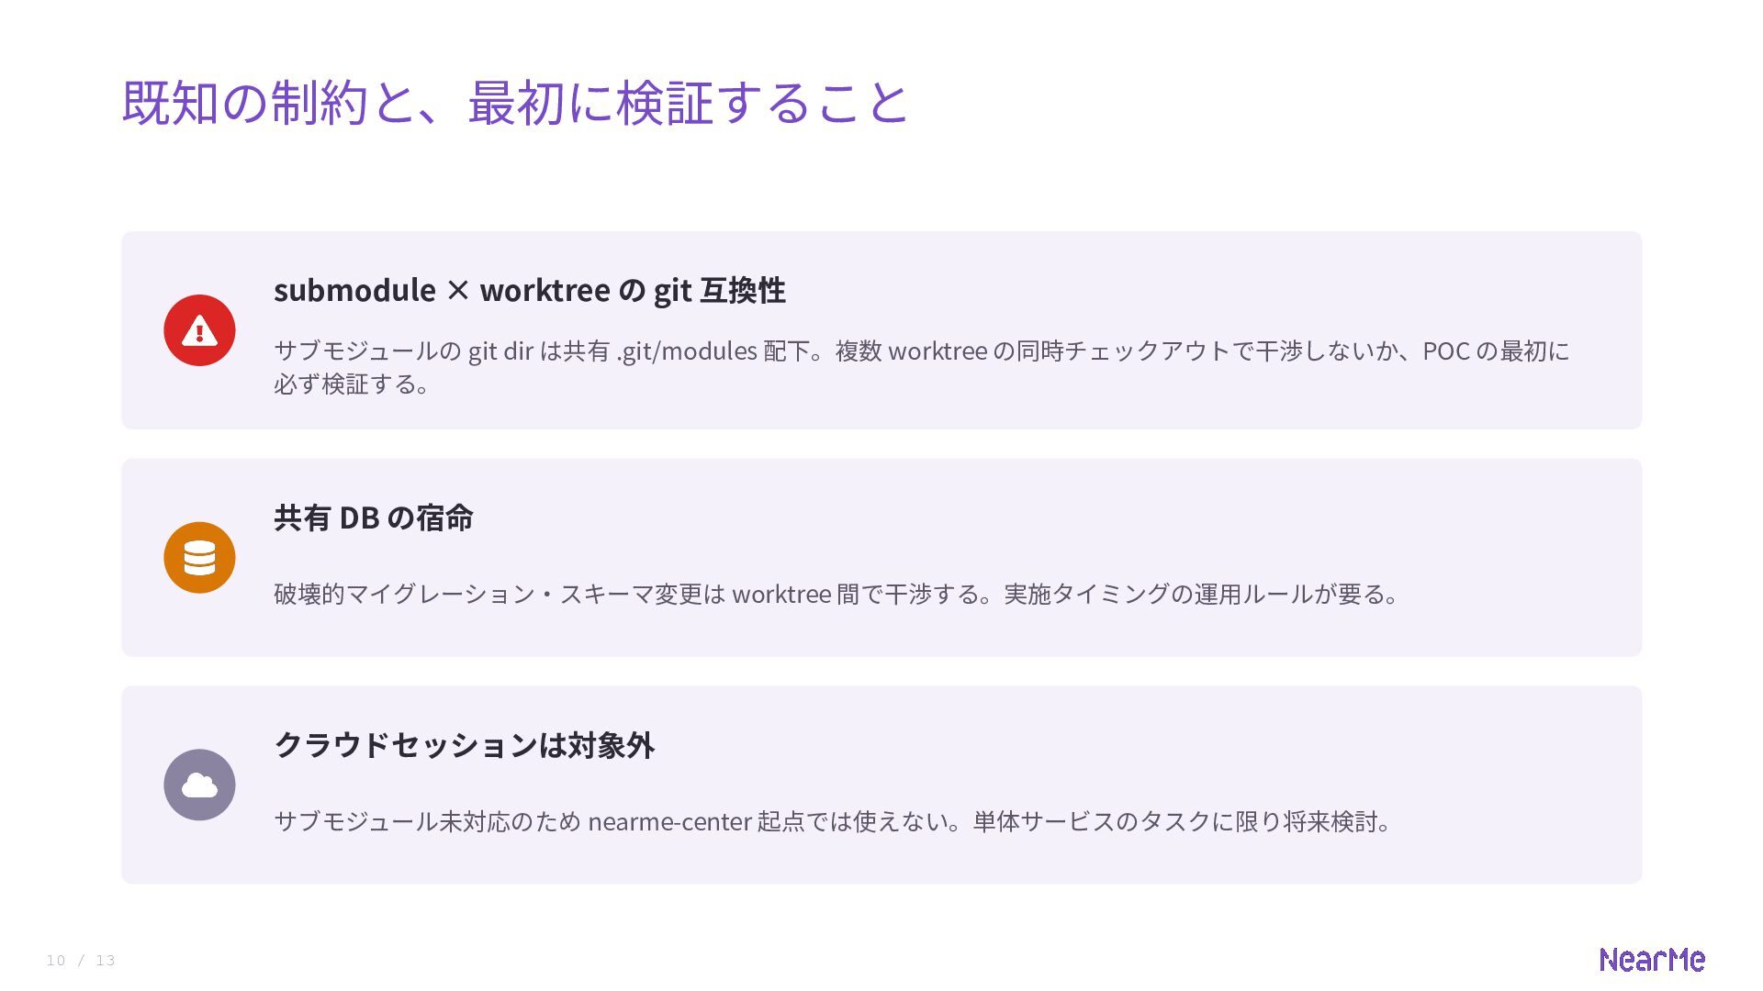Select the 破壊的マイグレーション description text

tap(837, 594)
